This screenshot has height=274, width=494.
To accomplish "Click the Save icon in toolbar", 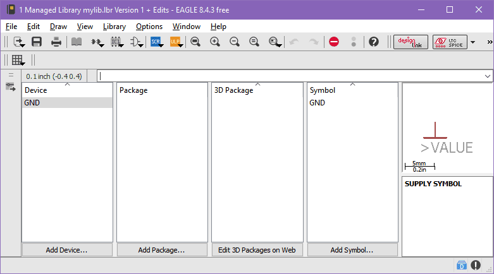I will (37, 42).
